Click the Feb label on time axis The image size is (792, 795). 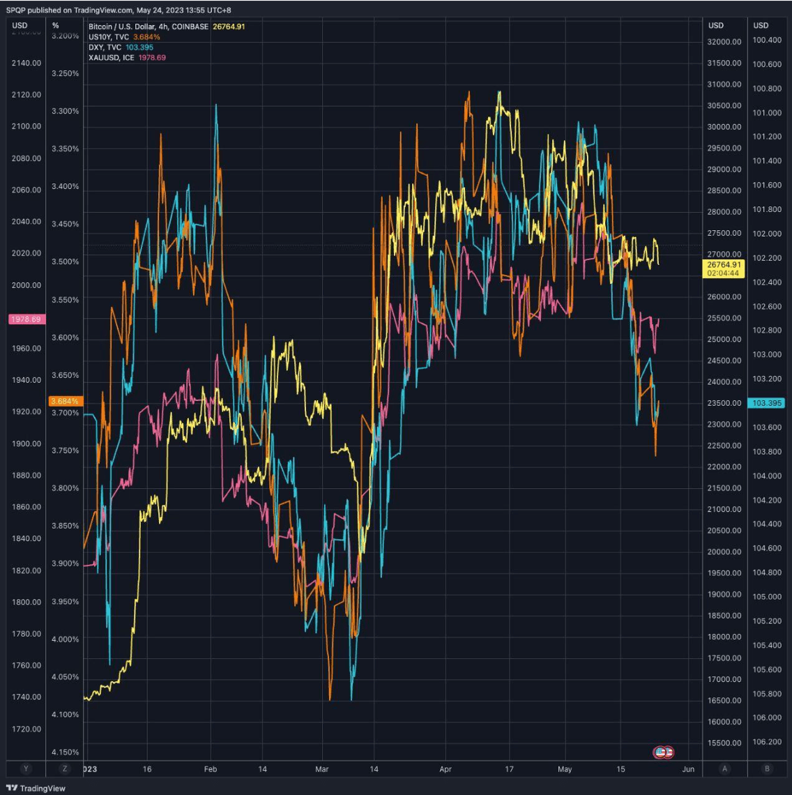point(211,768)
